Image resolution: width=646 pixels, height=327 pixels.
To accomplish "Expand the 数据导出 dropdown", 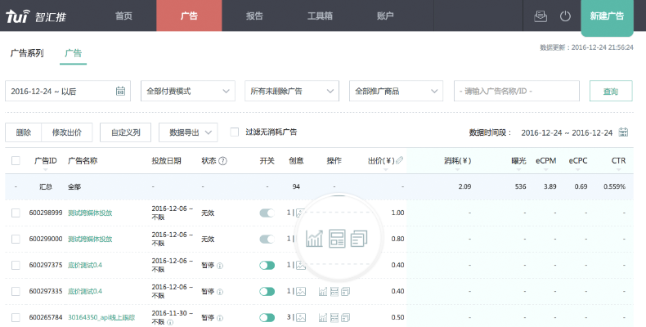I will pos(188,132).
